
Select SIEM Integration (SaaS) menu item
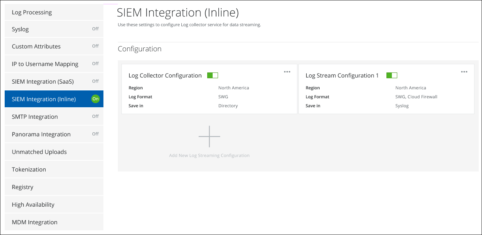point(43,81)
